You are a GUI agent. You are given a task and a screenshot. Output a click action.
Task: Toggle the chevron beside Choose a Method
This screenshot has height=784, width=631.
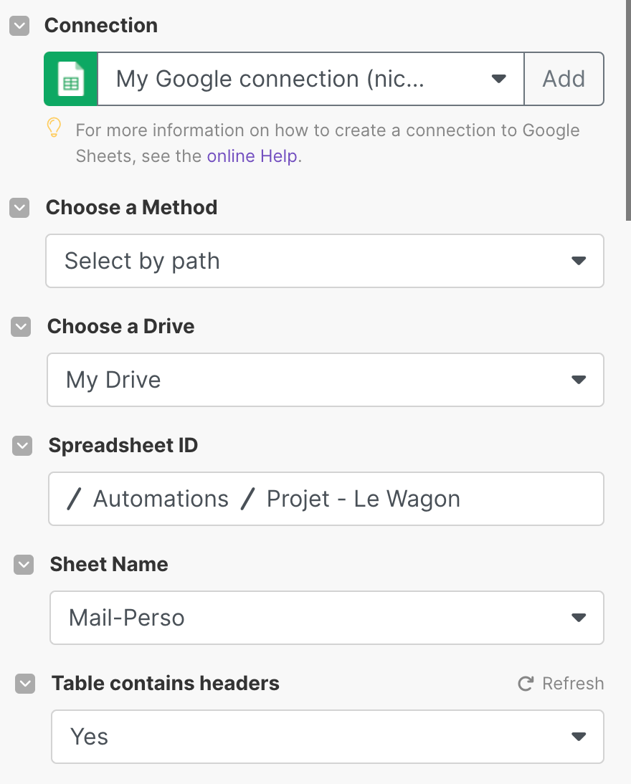19,208
